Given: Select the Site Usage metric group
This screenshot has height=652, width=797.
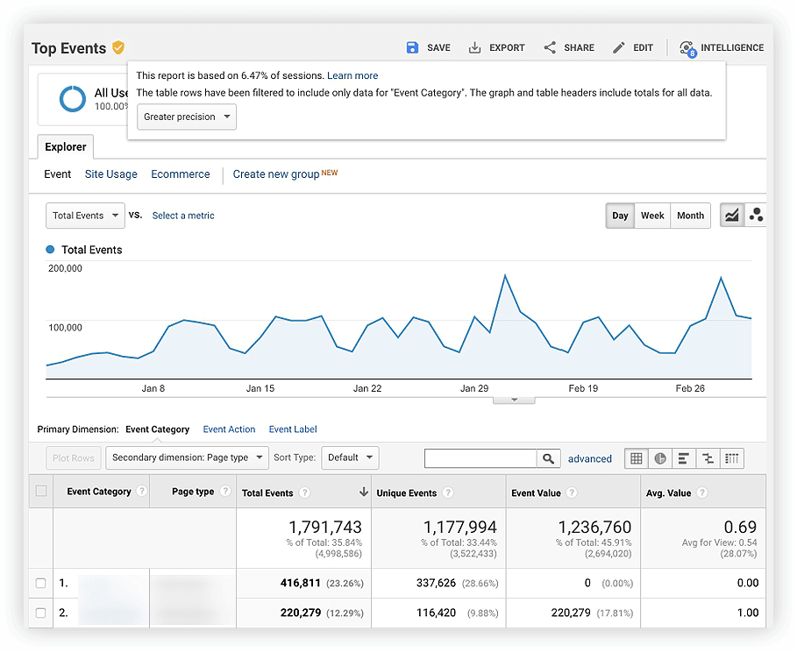Looking at the screenshot, I should coord(110,174).
